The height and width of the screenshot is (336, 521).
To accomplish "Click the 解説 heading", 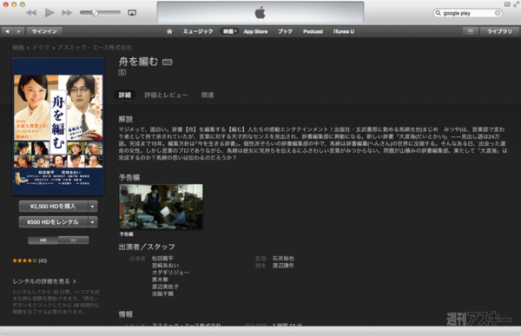I will pos(126,119).
